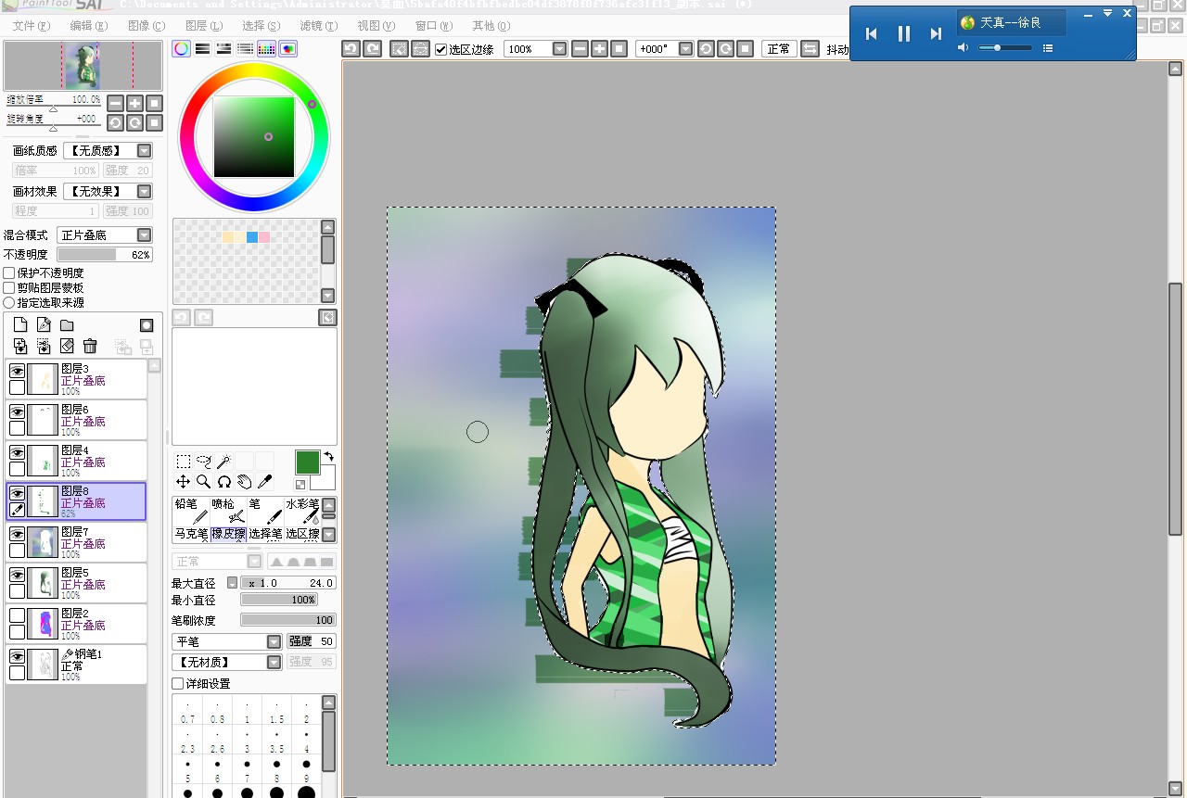
Task: Show the HSV slider panel
Action: click(x=224, y=49)
